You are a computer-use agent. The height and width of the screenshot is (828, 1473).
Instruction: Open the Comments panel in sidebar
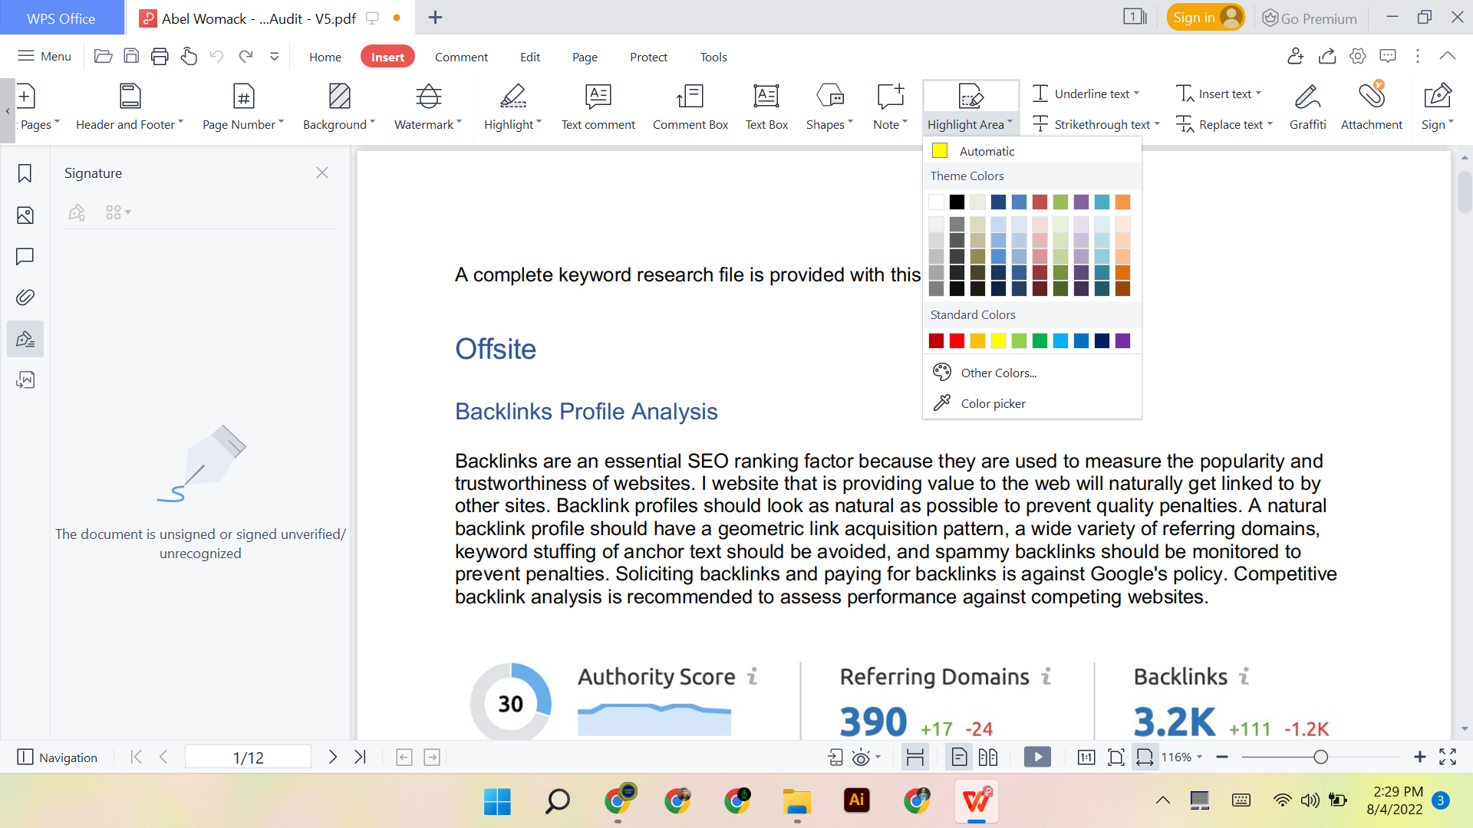(25, 257)
